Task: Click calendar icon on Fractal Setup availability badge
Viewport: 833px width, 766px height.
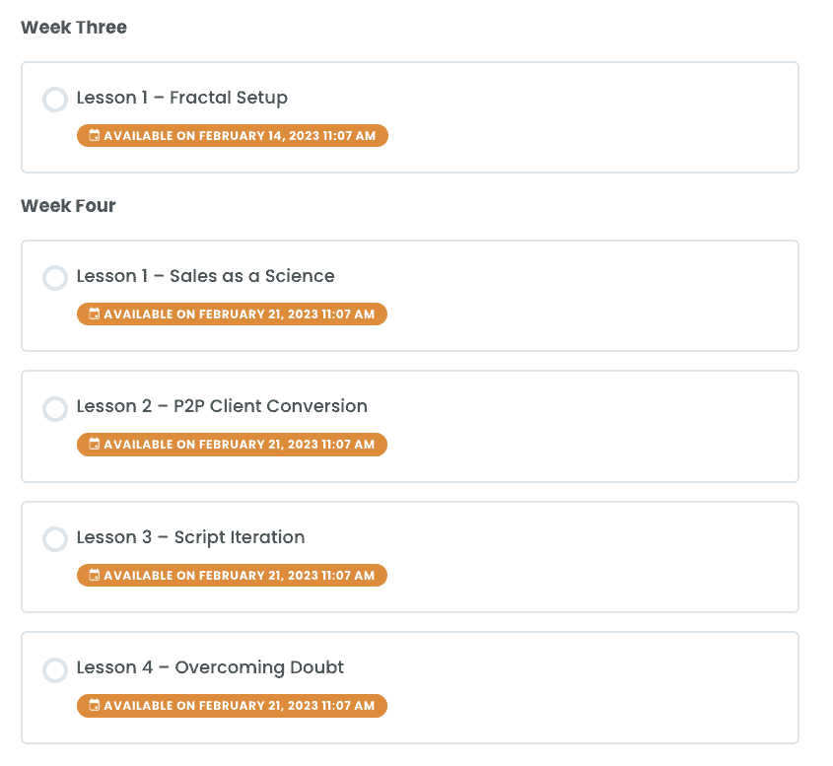Action: pyautogui.click(x=94, y=135)
